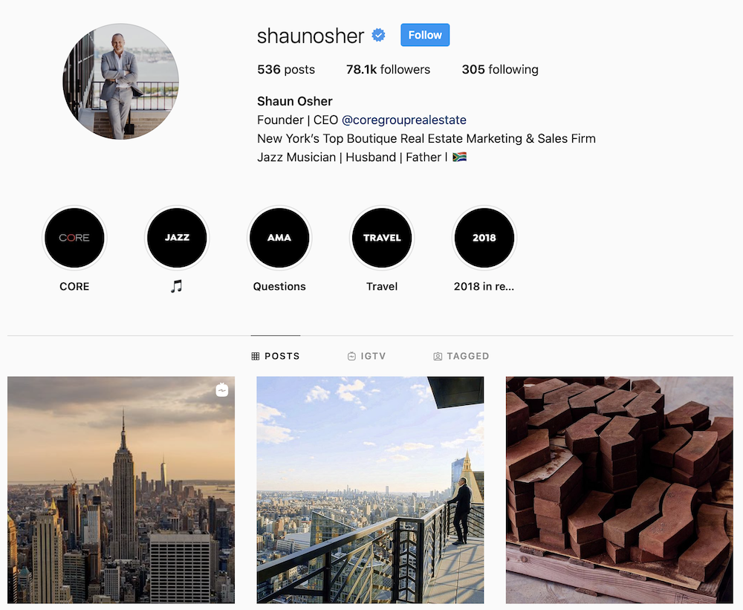743x610 pixels.
Task: Open the Empire State Building skyline post
Action: [x=121, y=490]
